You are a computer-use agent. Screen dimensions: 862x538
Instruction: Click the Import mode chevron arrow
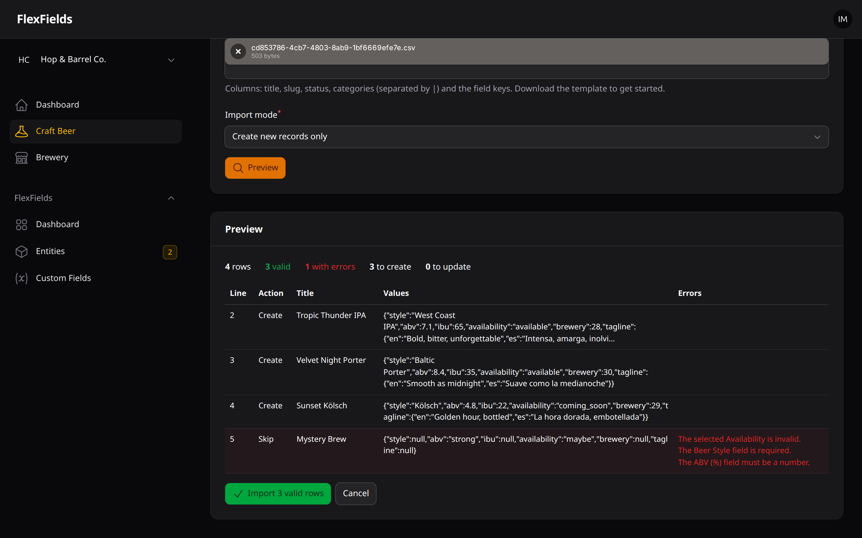click(817, 137)
